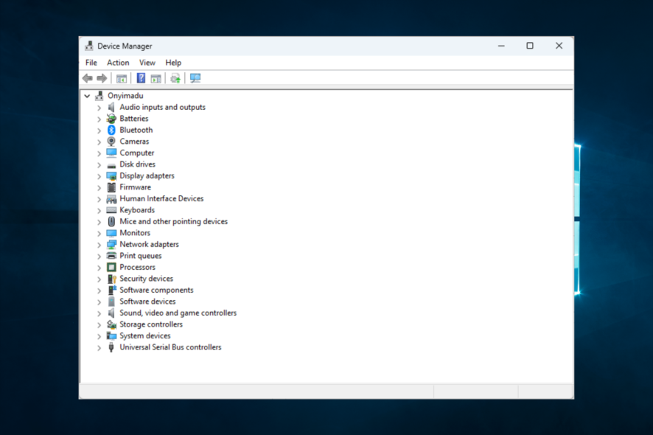Click the Security devices icon

pyautogui.click(x=111, y=279)
